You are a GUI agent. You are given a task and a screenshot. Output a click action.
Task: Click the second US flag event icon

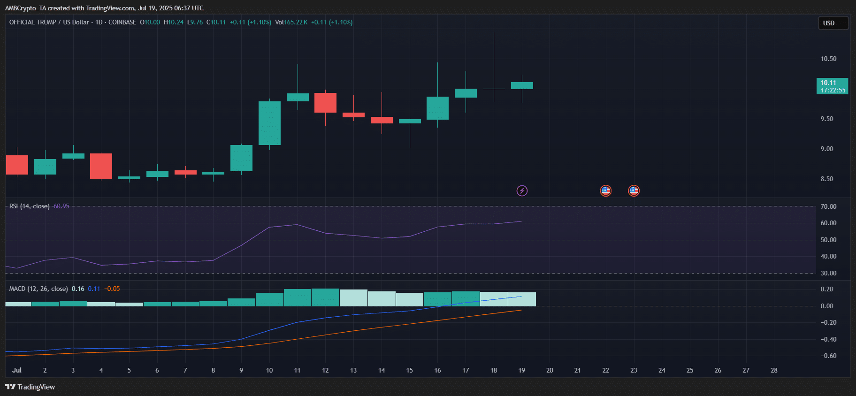pos(634,190)
